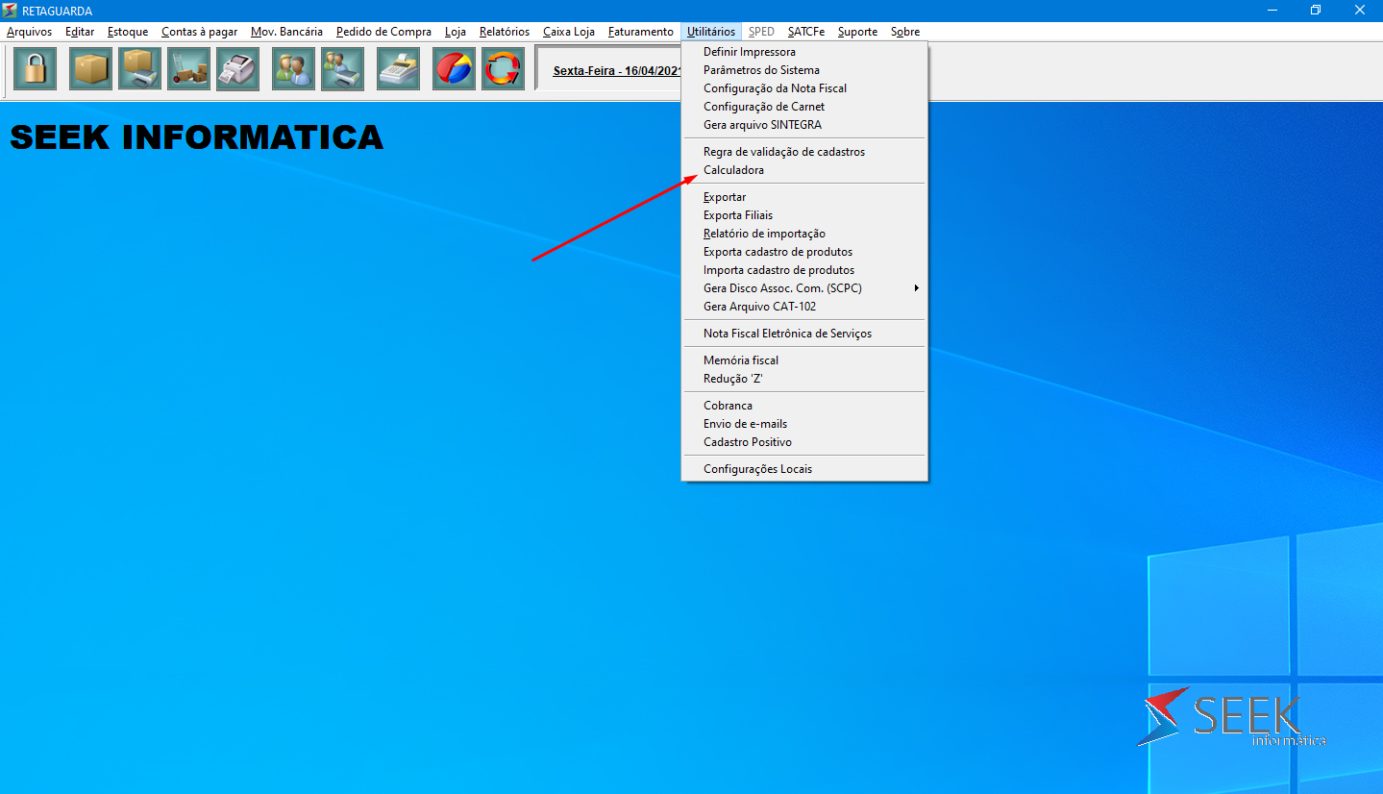This screenshot has width=1383, height=794.
Task: Choose Redução 'Z'
Action: click(804, 379)
